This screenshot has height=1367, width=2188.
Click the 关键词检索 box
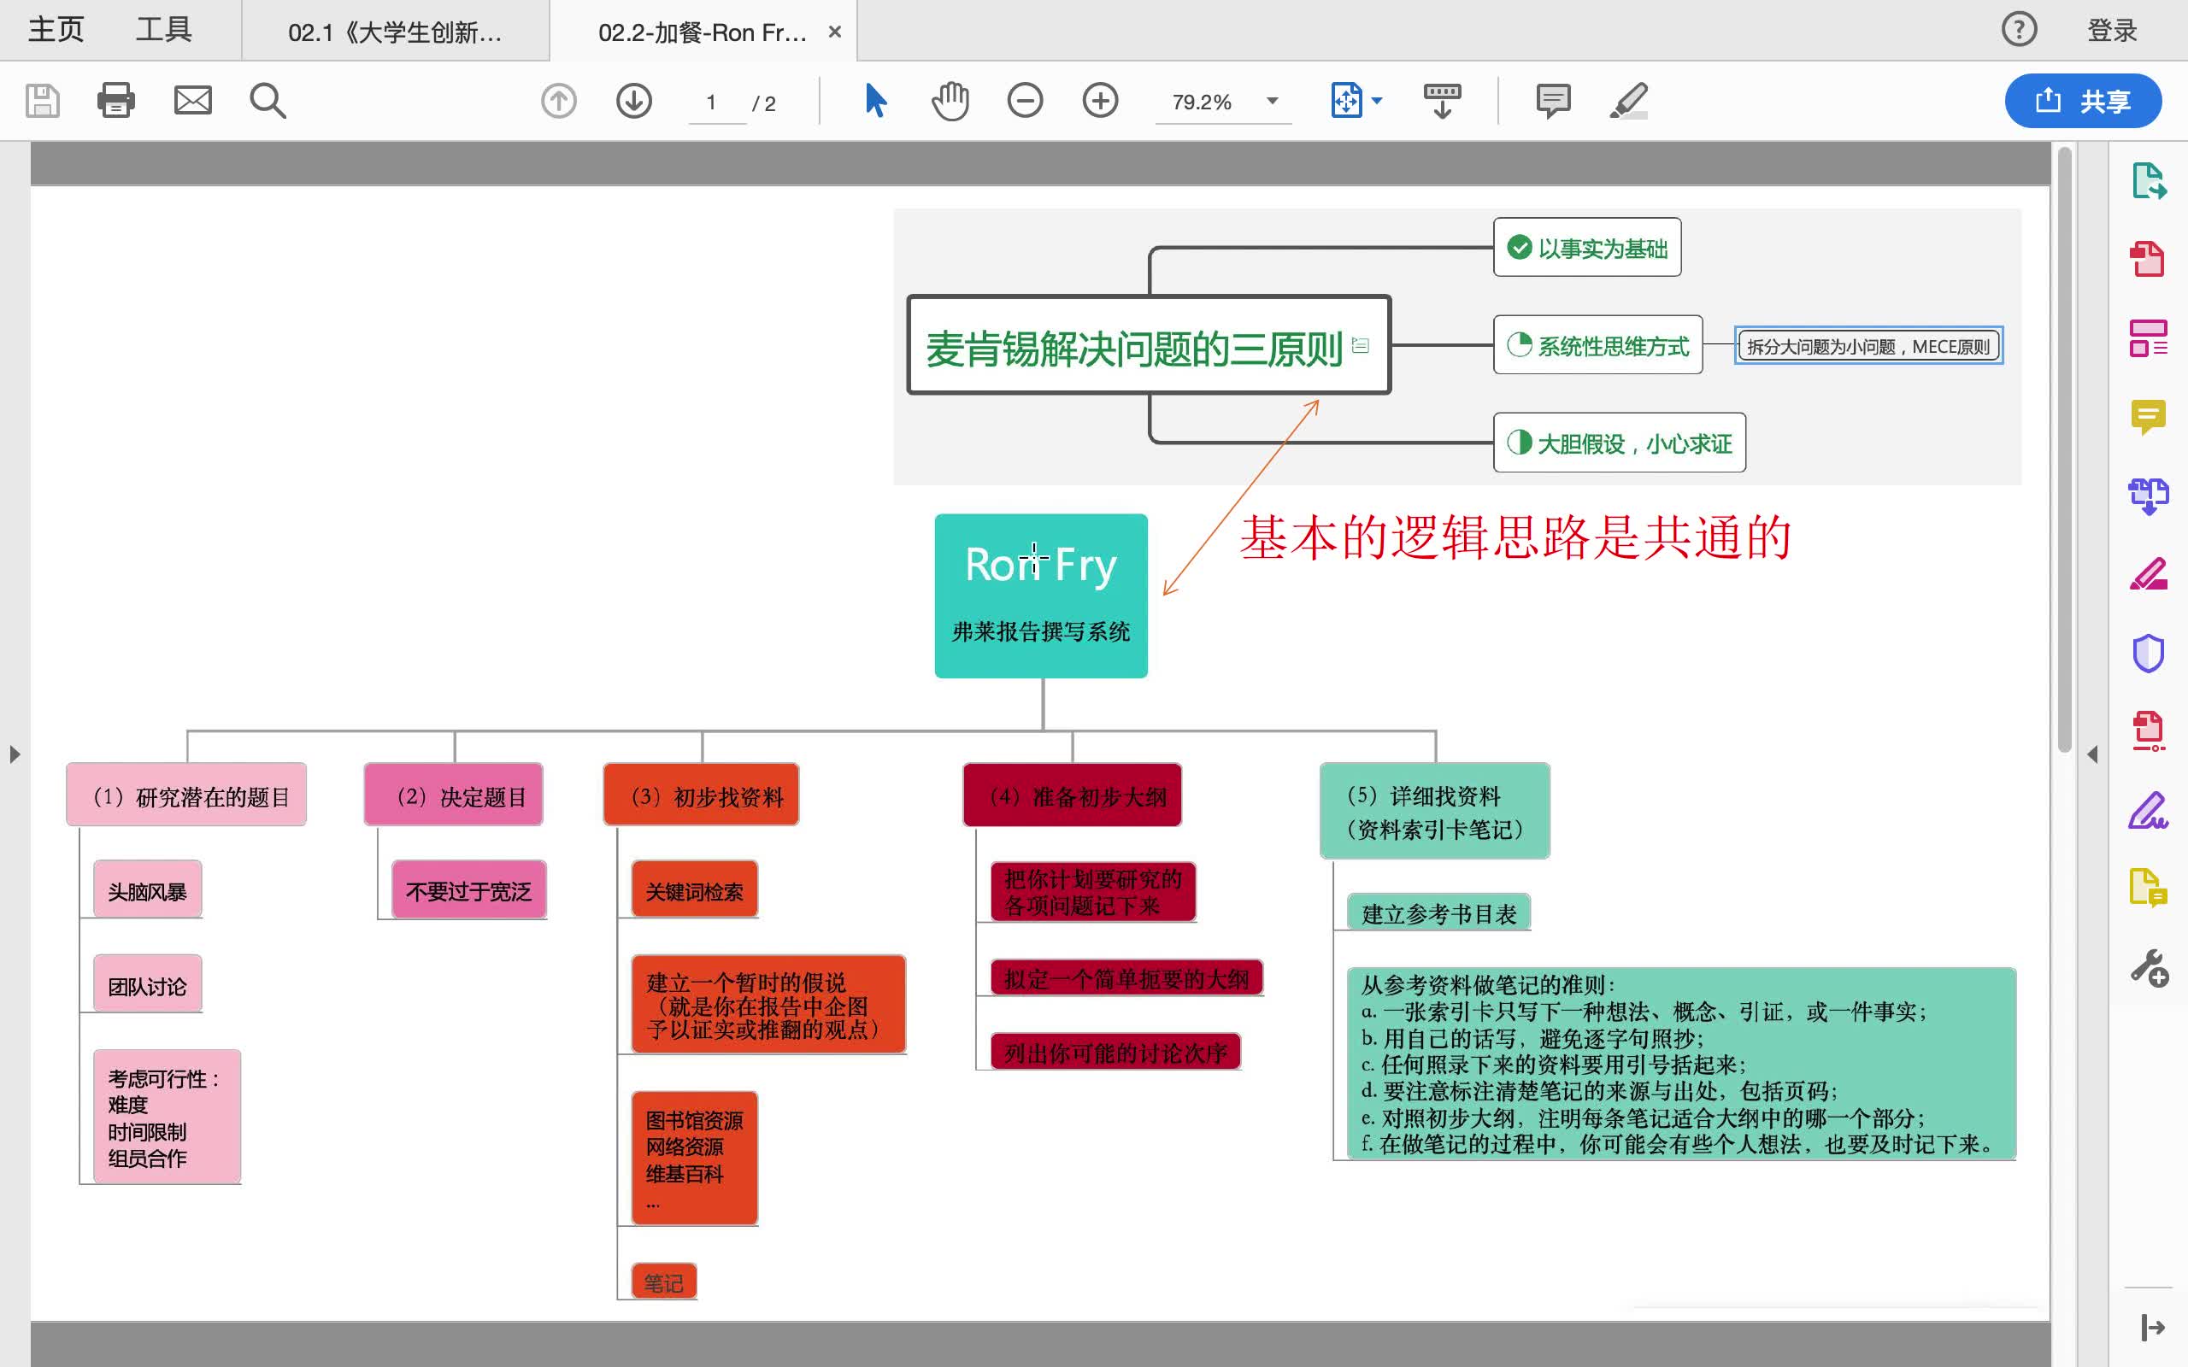coord(694,889)
